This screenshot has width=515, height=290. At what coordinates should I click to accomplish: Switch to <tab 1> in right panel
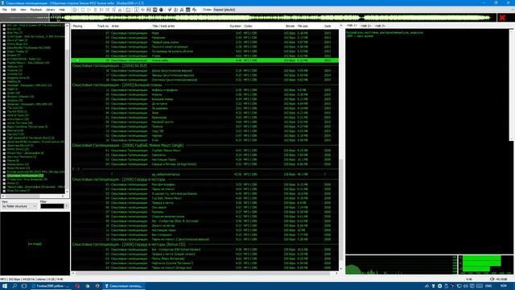click(x=352, y=26)
